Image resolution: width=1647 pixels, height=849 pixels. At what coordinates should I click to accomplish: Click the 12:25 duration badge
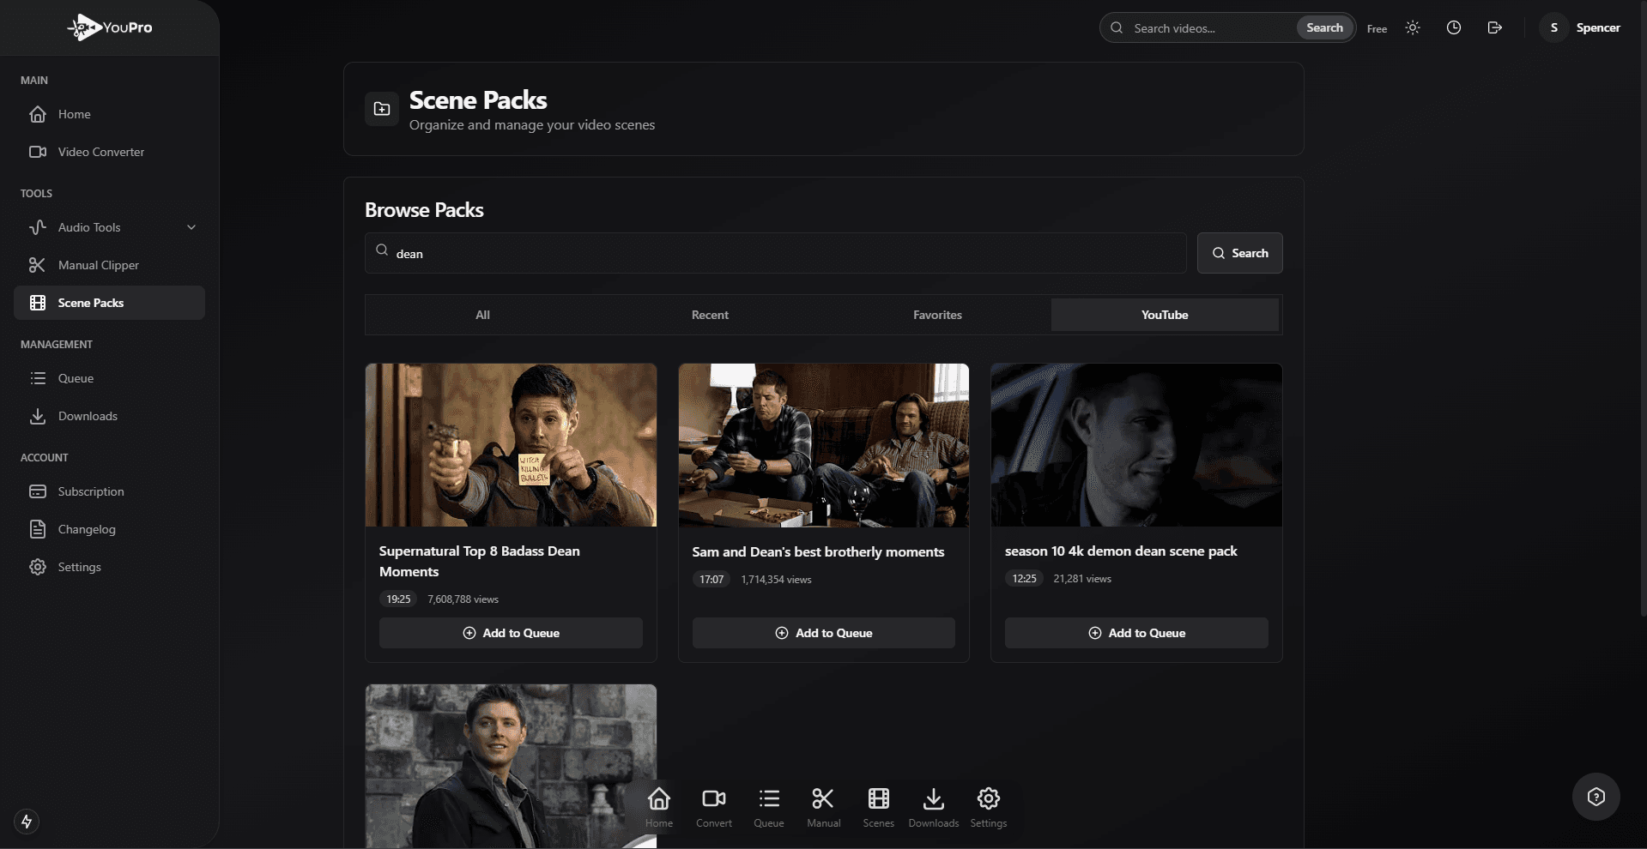pos(1024,578)
